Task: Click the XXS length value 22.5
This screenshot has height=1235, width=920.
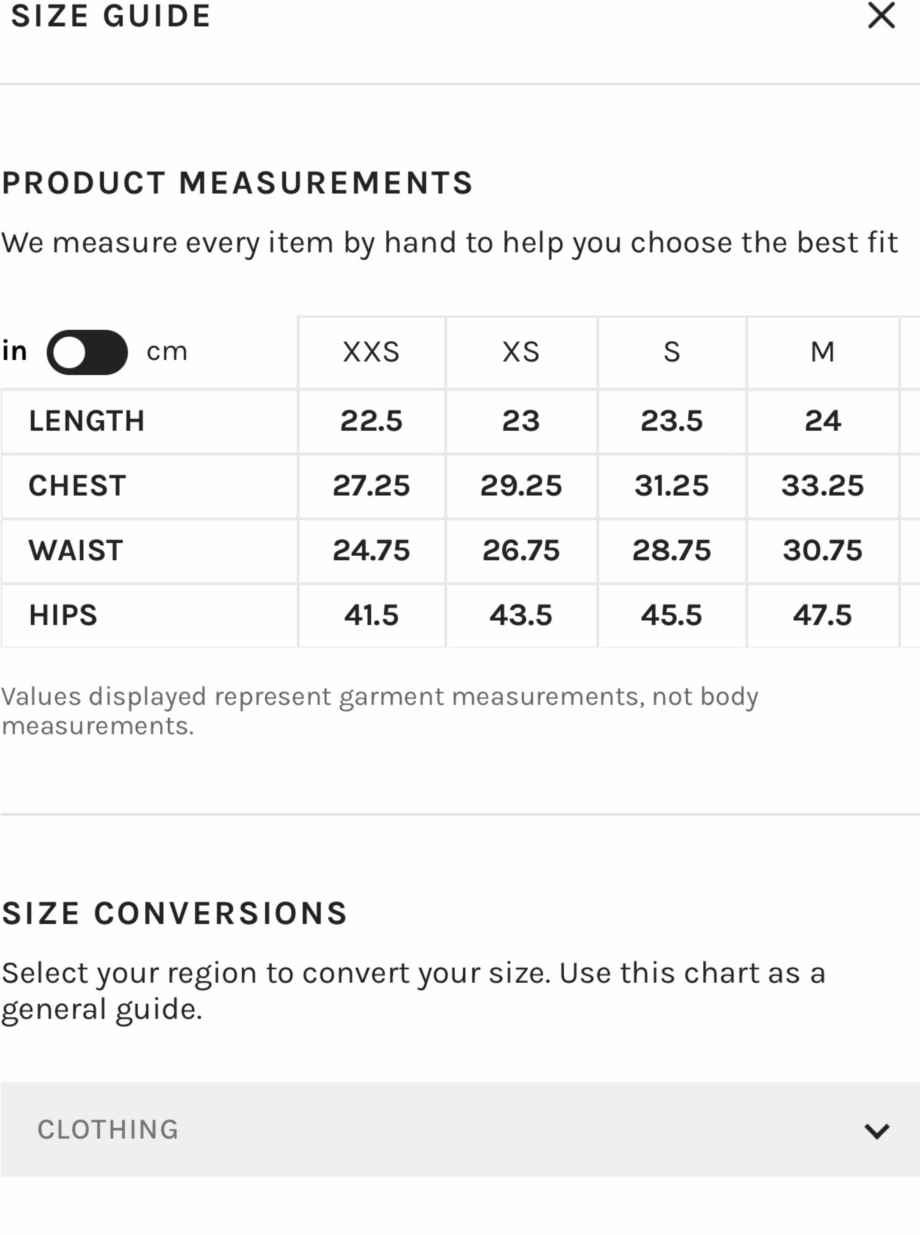Action: point(371,421)
